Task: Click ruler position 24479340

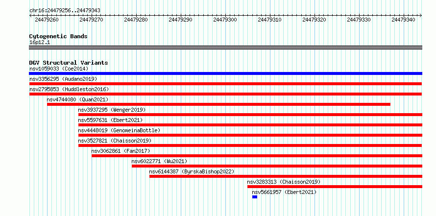Action: point(404,20)
